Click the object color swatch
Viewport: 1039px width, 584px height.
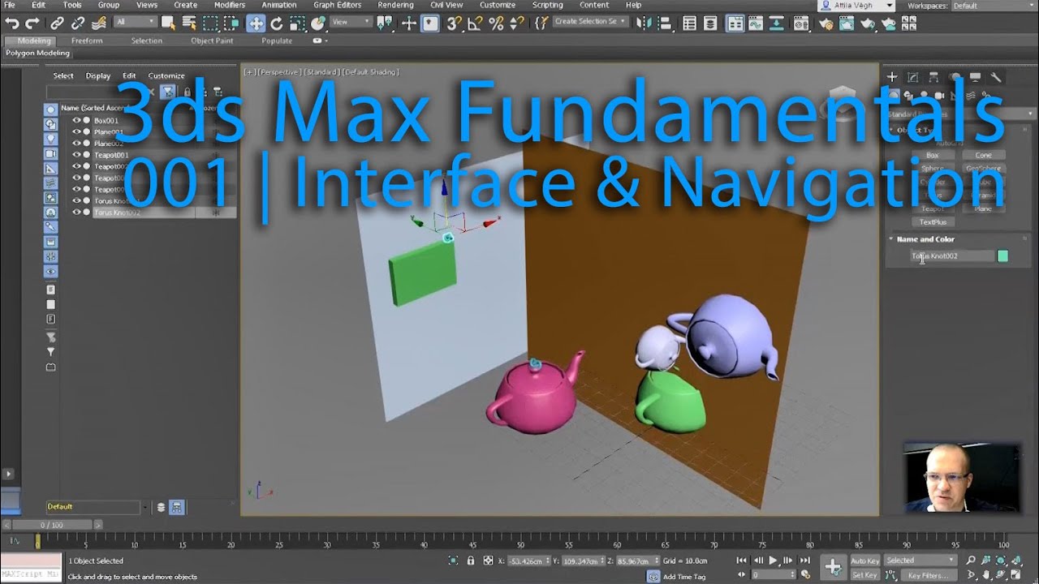pos(1002,256)
